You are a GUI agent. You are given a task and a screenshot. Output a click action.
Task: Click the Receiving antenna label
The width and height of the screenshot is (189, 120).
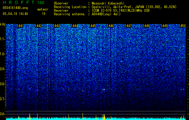[x=69, y=14]
